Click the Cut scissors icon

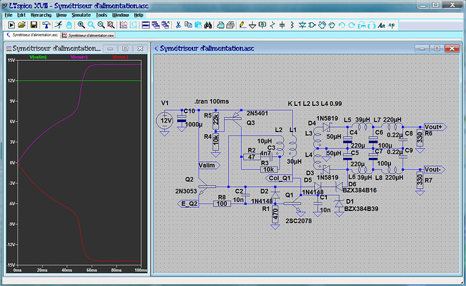coord(178,25)
